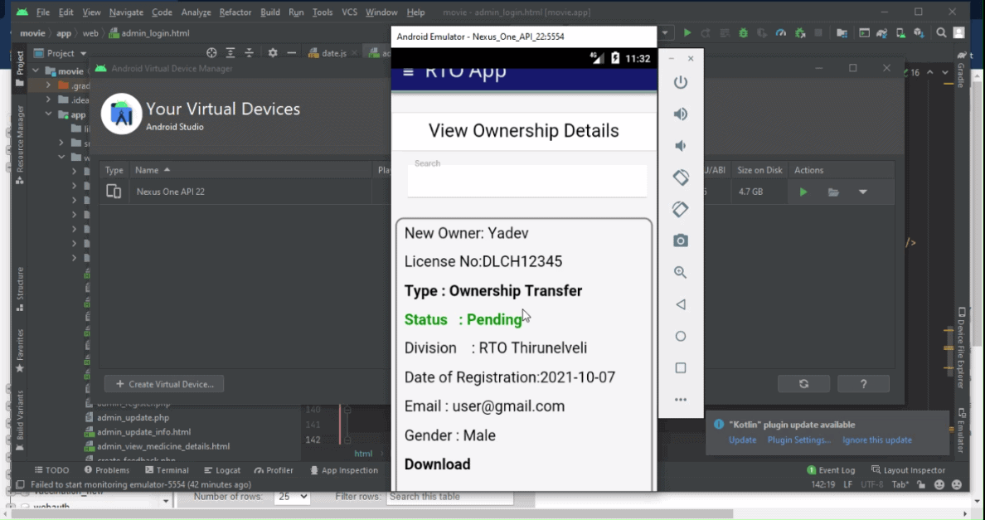Launch Nexus One AVD with green play icon
This screenshot has width=985, height=520.
803,192
